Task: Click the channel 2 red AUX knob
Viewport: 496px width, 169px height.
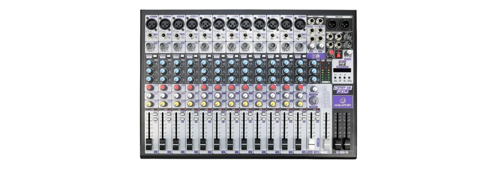Action: point(163,88)
